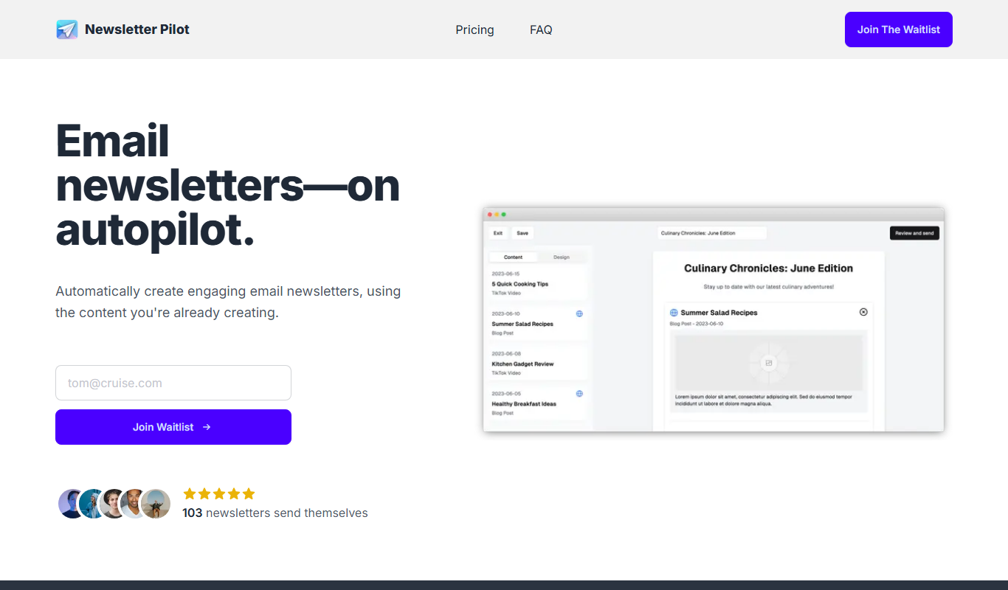Click globe icon in Summer Salad Recipes card heading
1008x590 pixels.
(674, 313)
